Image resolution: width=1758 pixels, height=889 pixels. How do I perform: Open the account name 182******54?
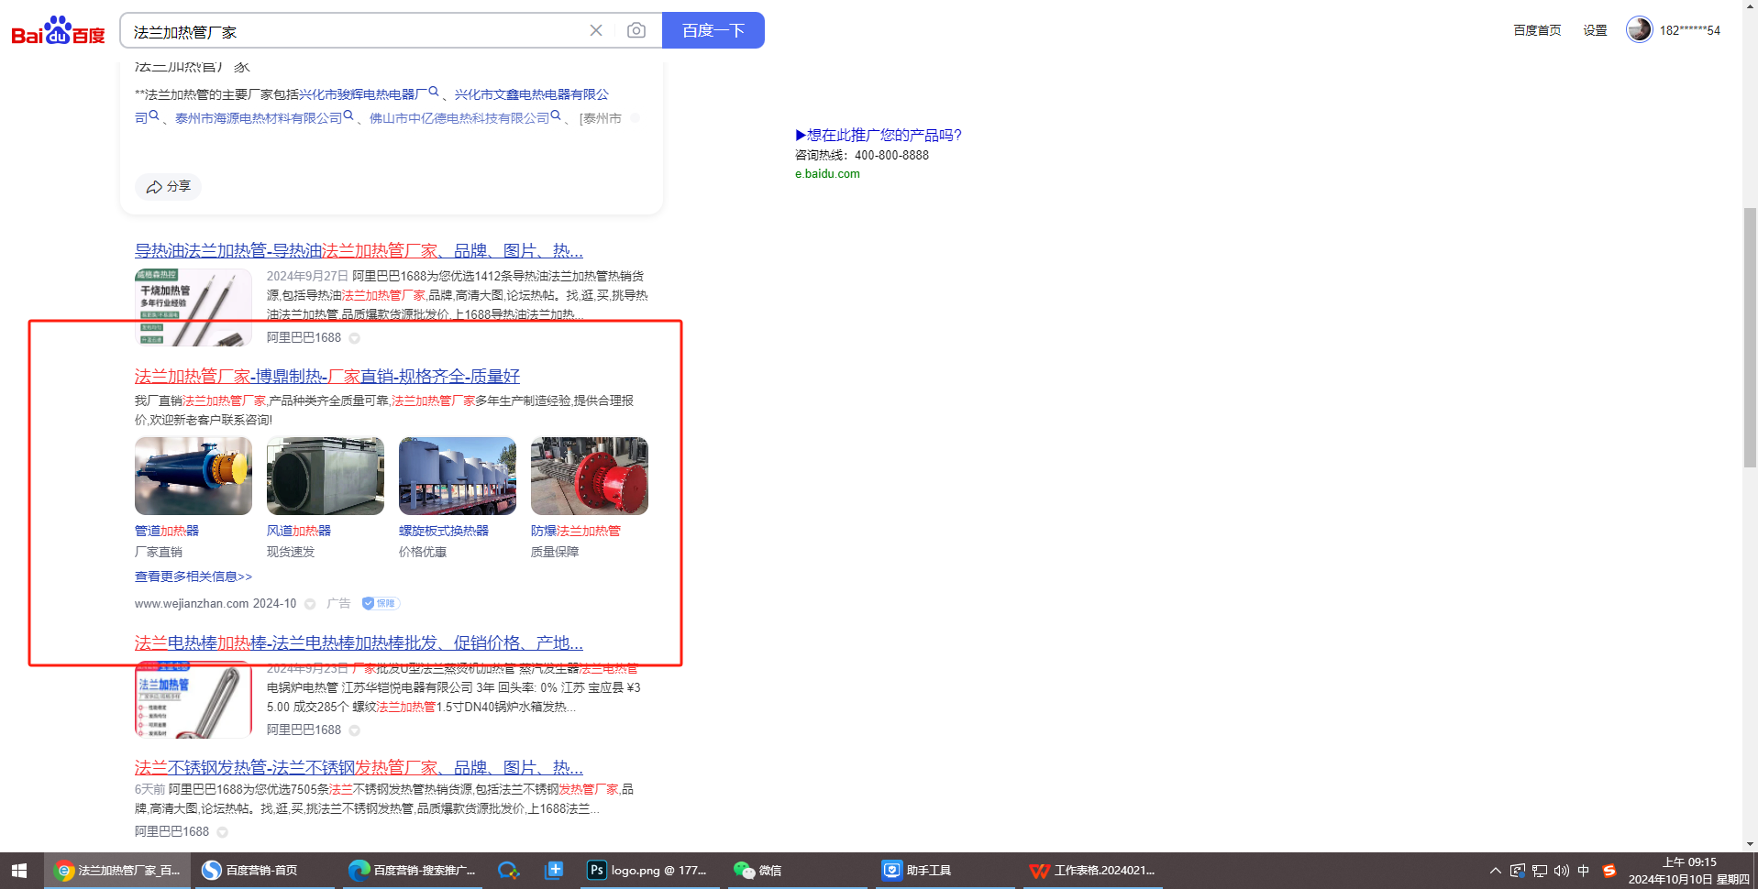(1690, 30)
